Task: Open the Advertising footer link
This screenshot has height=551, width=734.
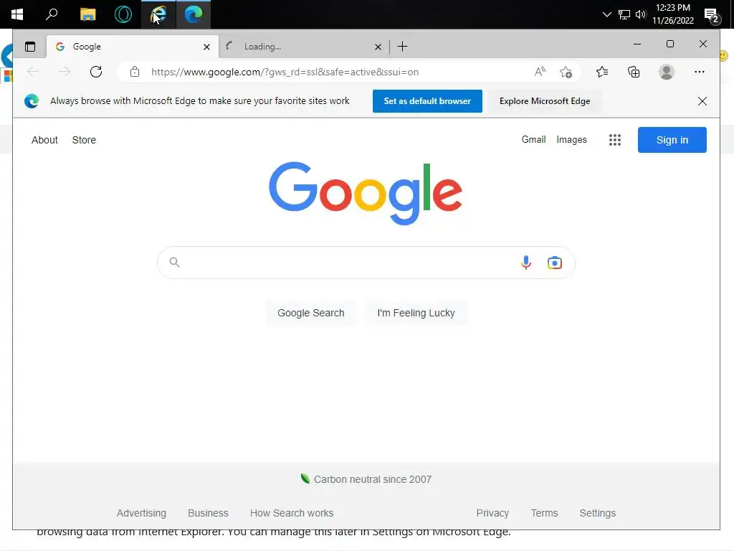Action: 141,513
